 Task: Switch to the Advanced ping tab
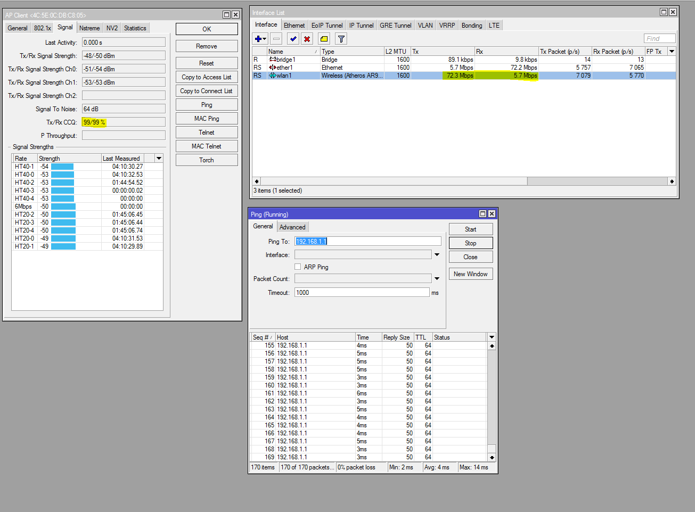coord(292,227)
